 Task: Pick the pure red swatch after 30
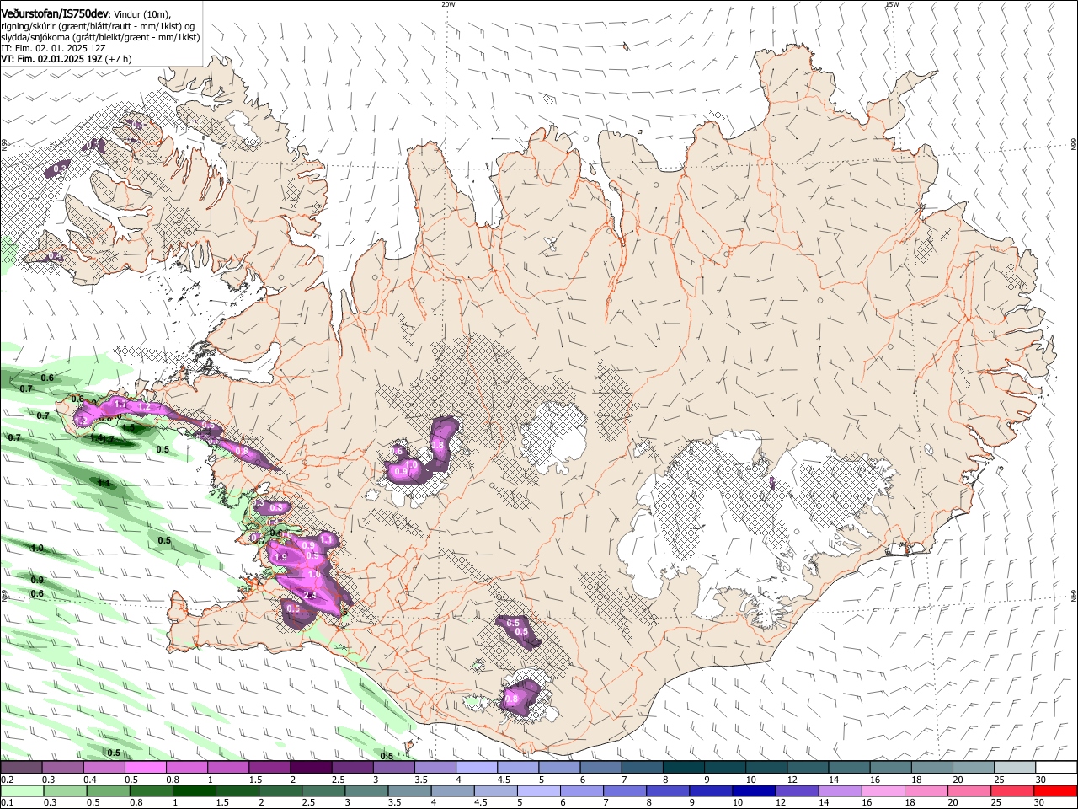[x=1055, y=790]
